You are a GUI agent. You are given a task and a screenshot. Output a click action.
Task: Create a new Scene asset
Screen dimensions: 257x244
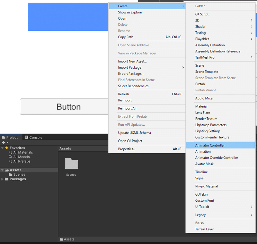pyautogui.click(x=220, y=66)
